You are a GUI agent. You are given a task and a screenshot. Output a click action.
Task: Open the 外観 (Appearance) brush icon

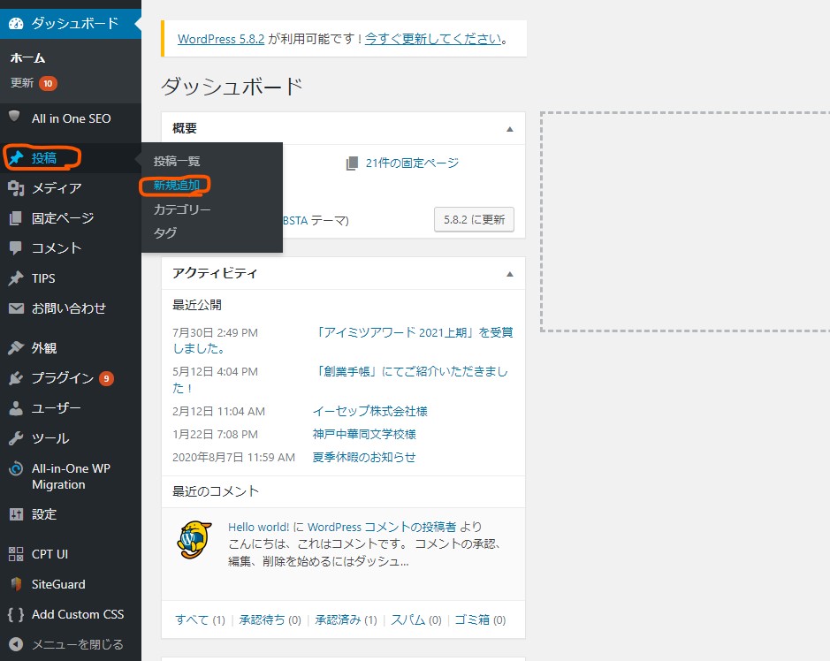point(16,347)
